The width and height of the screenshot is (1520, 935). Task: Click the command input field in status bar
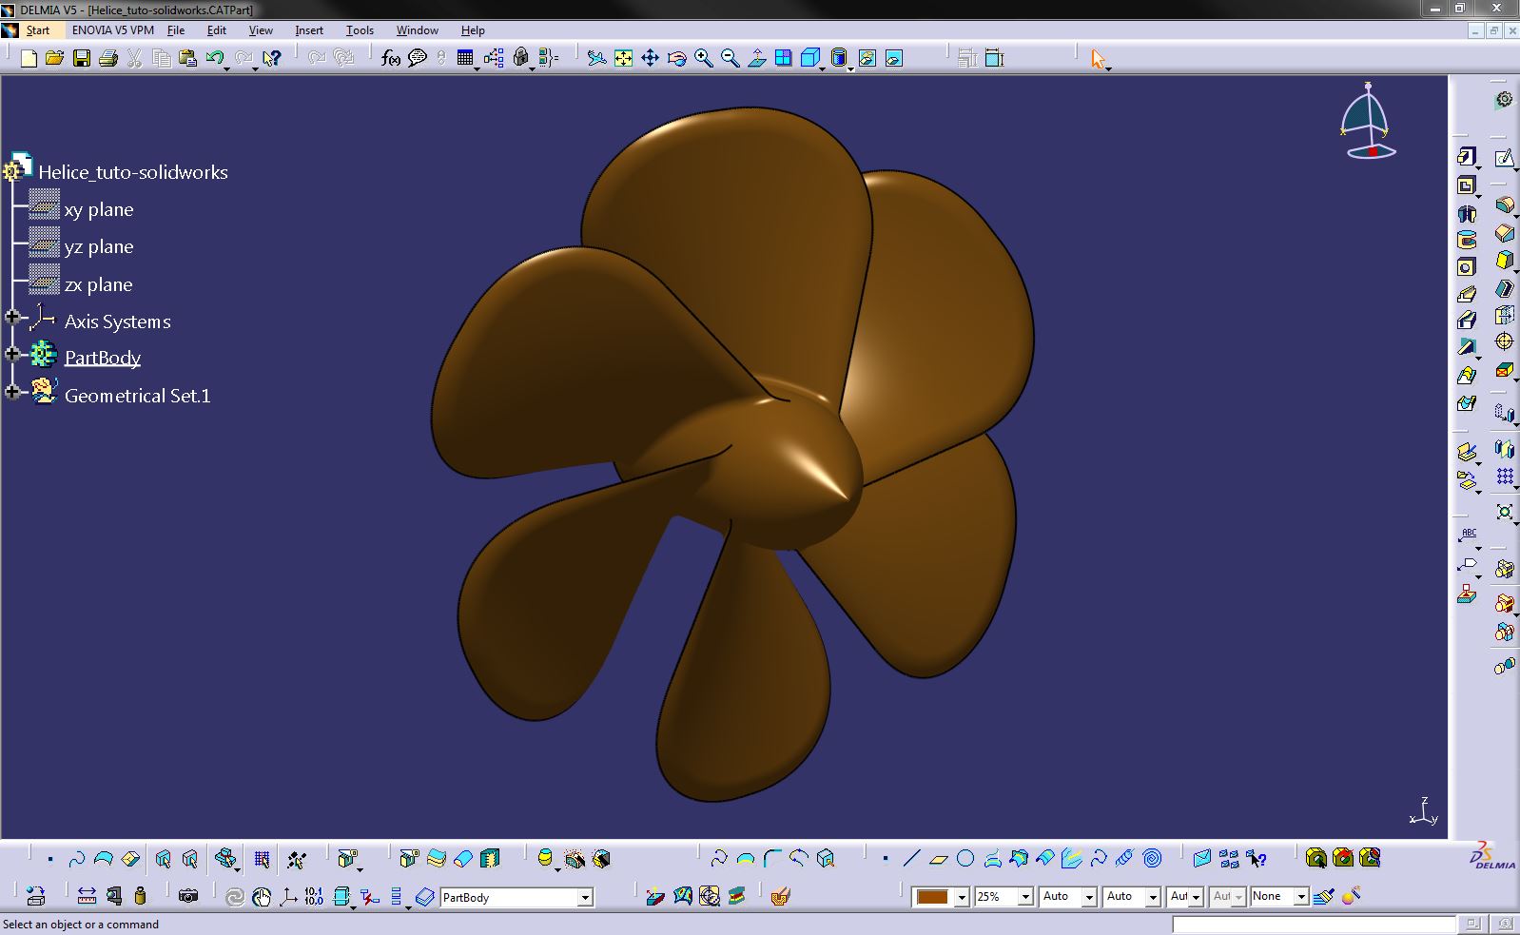pos(1313,925)
